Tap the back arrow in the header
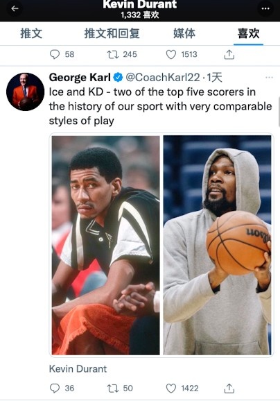This screenshot has width=280, height=401. tap(15, 9)
